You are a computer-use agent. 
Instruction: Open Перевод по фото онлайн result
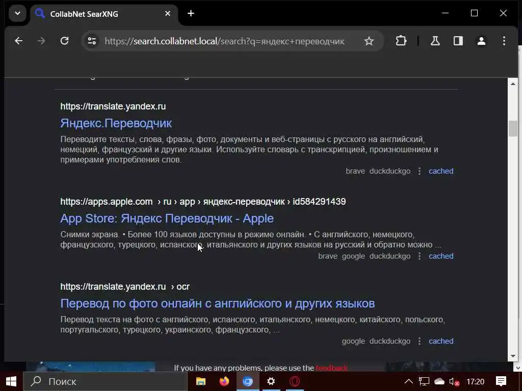[x=218, y=303]
